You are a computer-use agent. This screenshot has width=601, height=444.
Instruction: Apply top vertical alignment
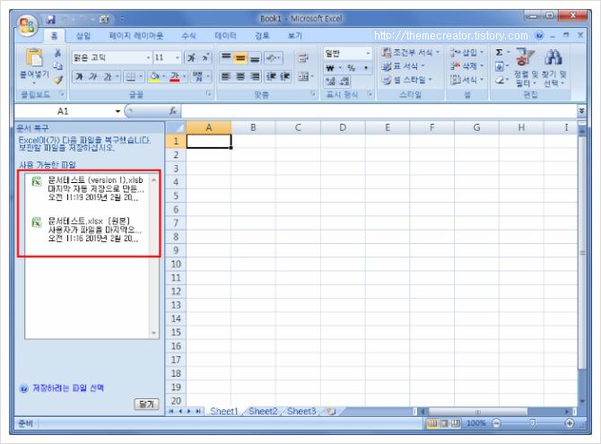[x=226, y=57]
